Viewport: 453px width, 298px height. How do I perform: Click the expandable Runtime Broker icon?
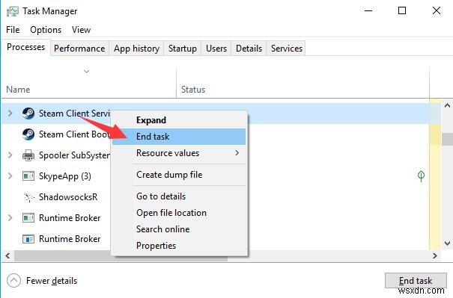point(28,218)
